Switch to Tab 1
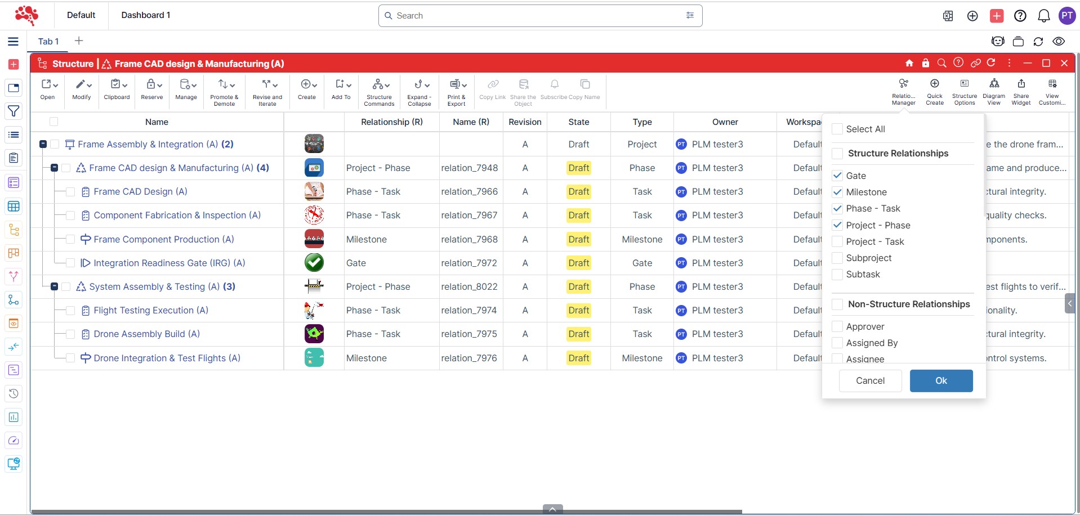Screen dimensions: 1080x516 coord(48,41)
